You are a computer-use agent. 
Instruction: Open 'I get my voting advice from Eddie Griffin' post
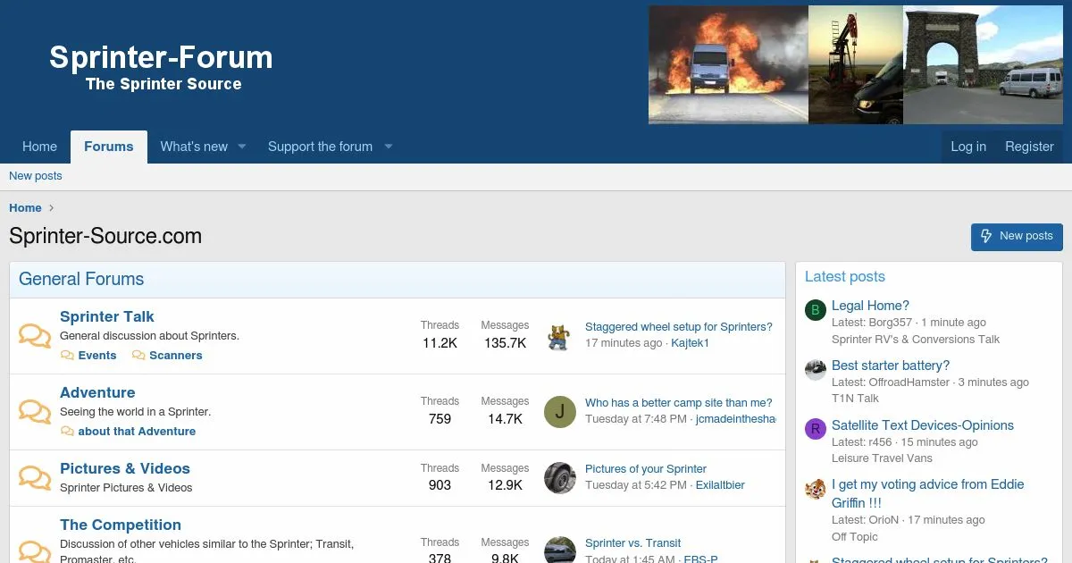pyautogui.click(x=928, y=493)
